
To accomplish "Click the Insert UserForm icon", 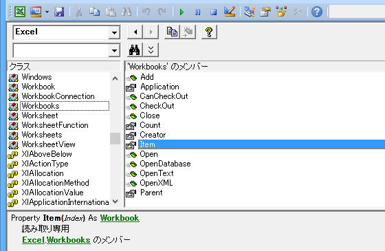I will coord(36,12).
